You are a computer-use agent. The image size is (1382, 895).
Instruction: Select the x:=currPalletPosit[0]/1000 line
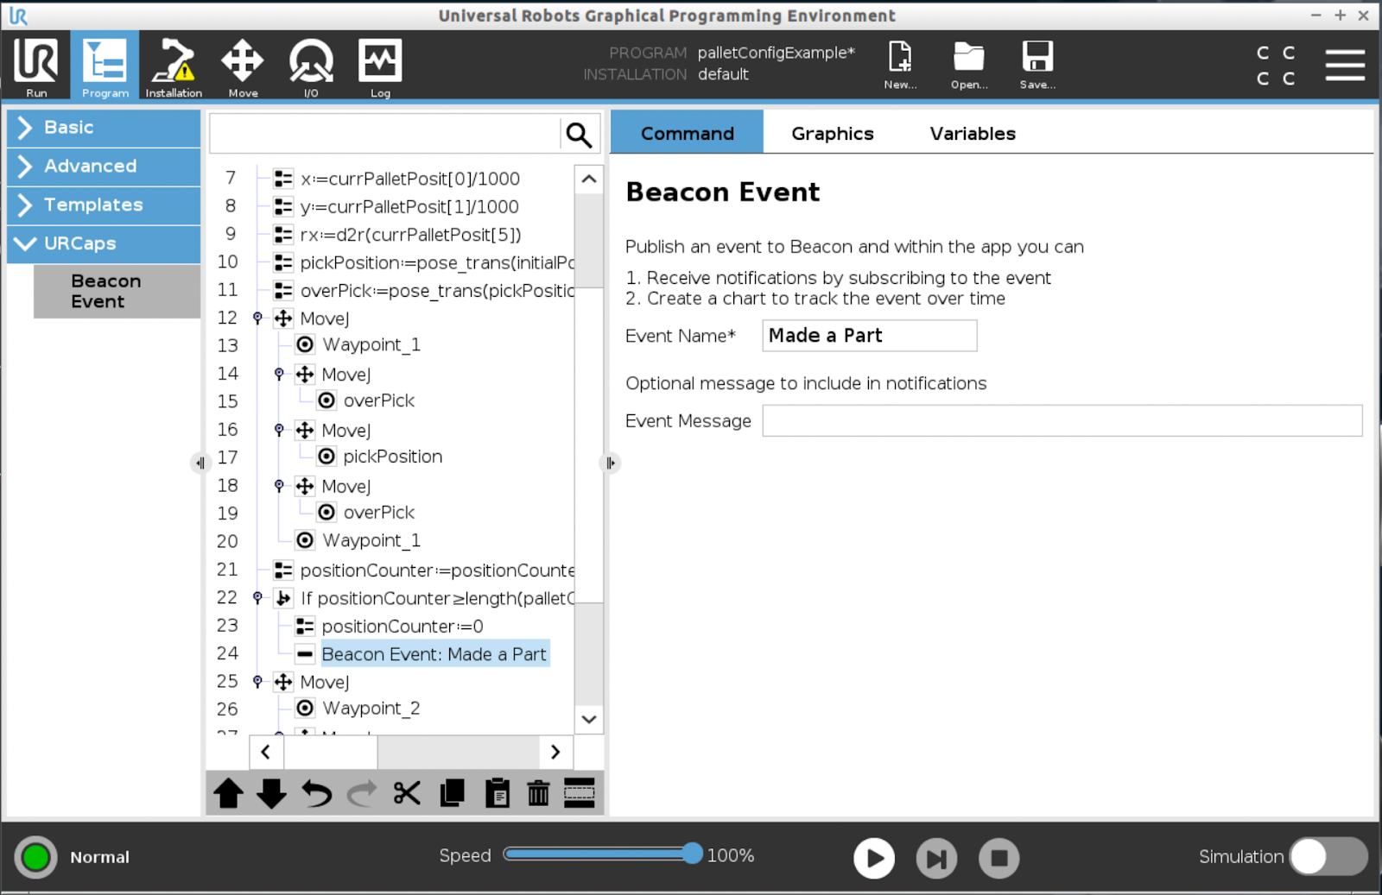(410, 179)
